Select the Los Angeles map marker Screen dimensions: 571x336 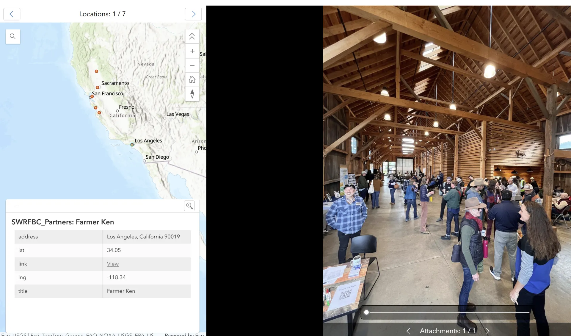coord(132,145)
